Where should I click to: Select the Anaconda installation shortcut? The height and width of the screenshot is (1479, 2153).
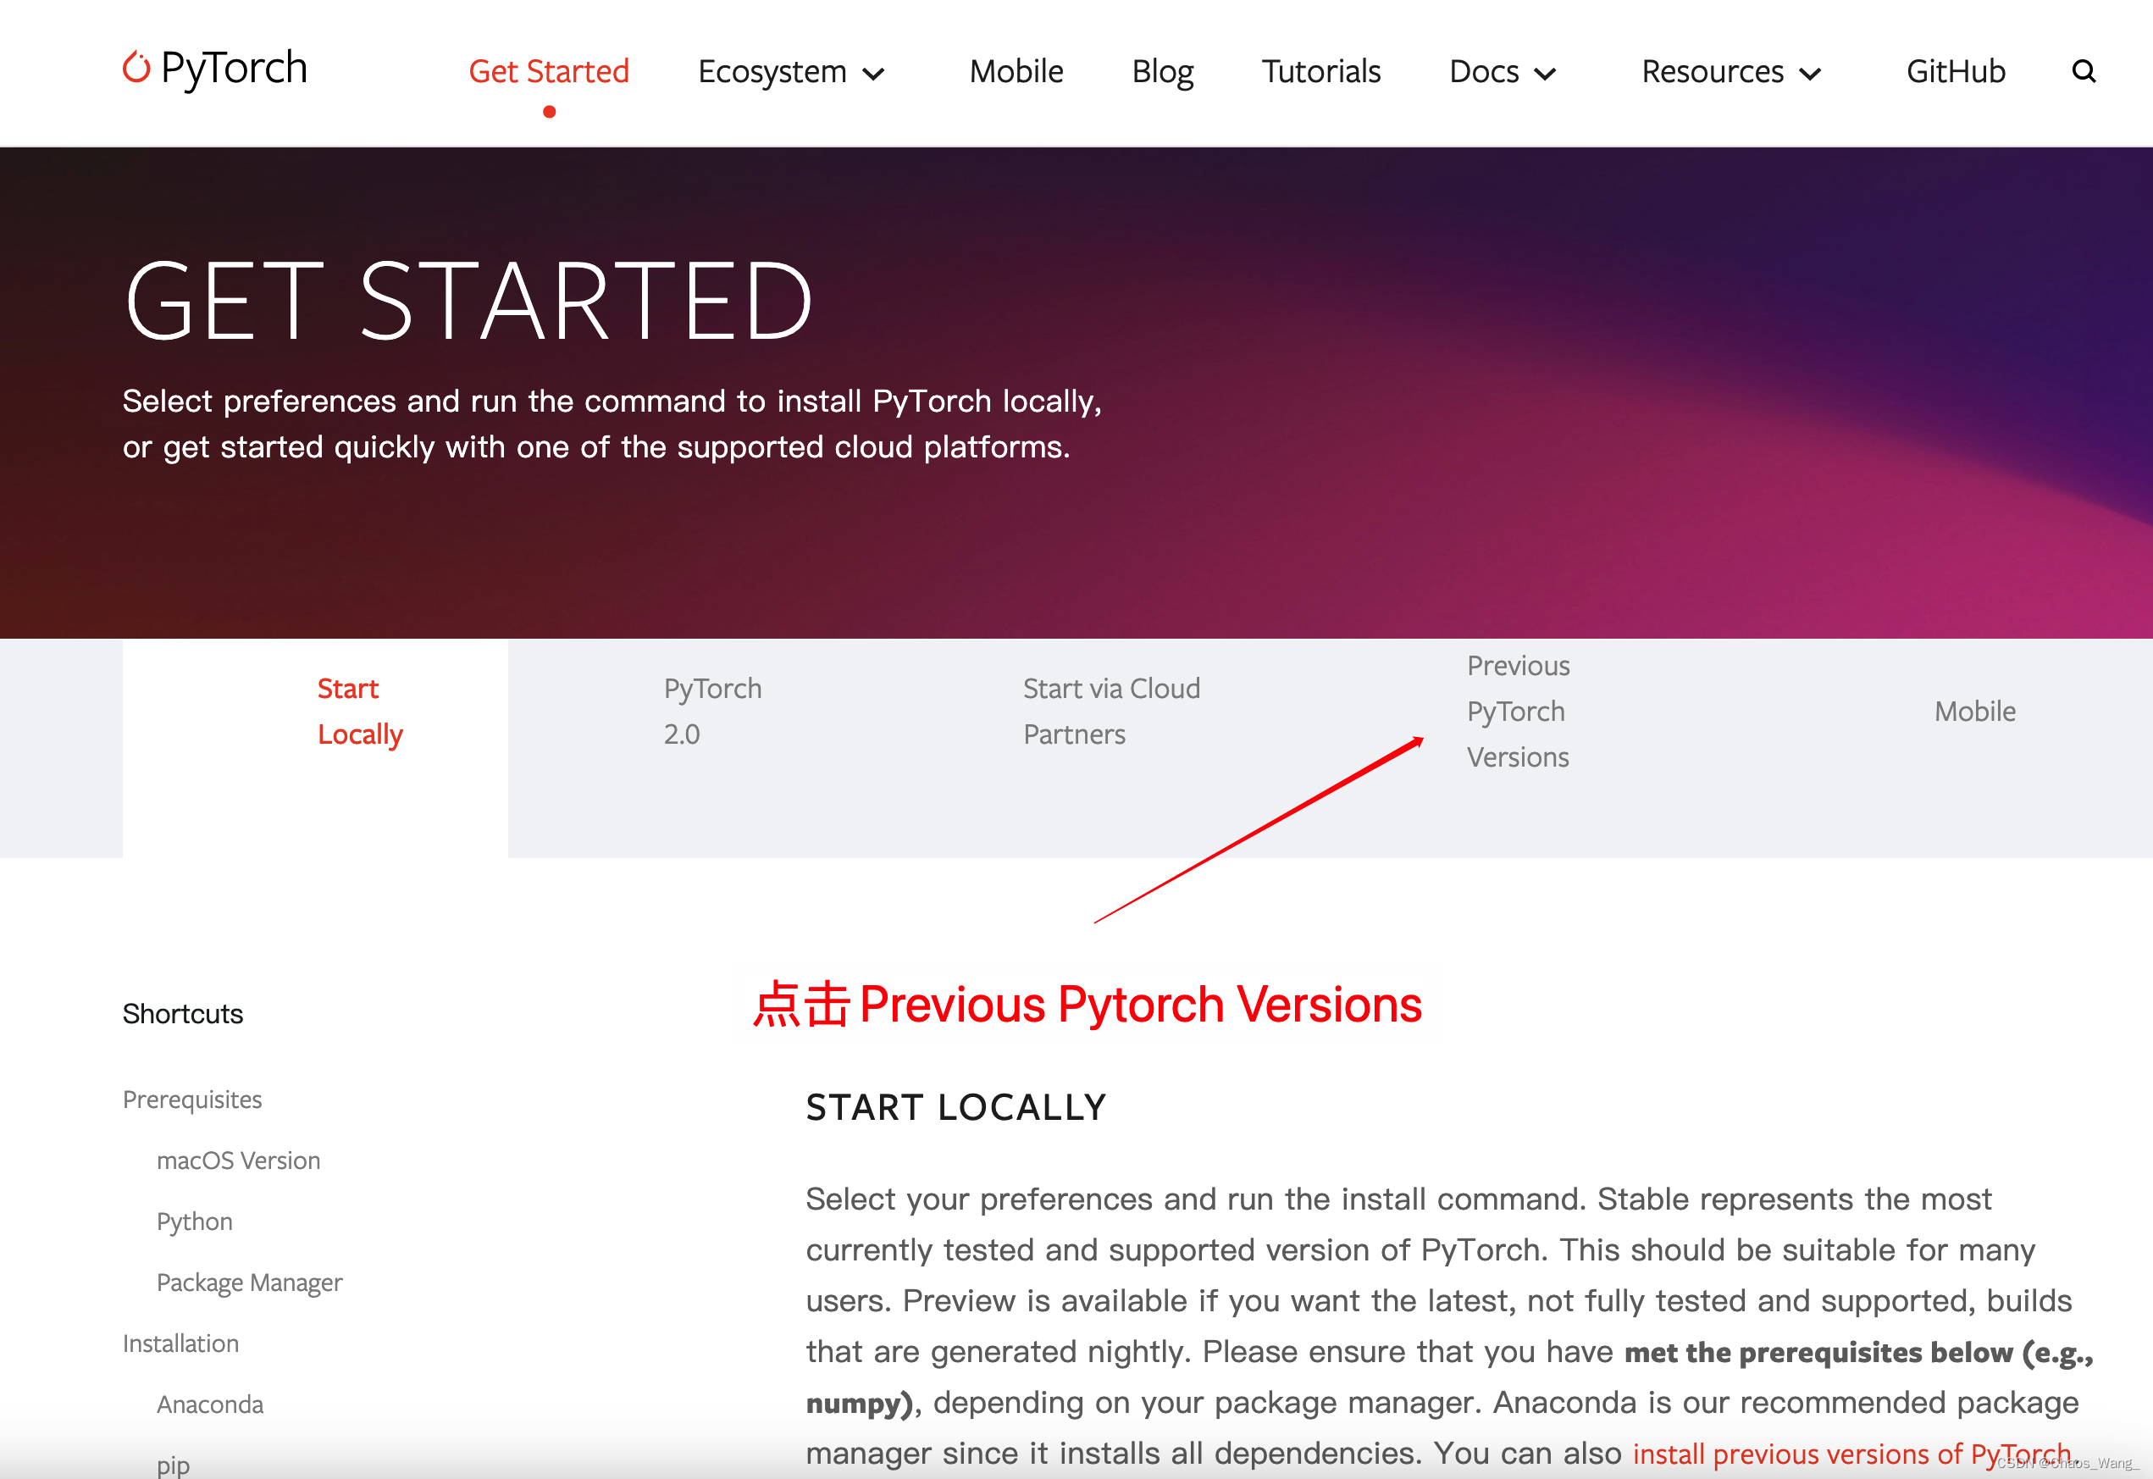[209, 1403]
